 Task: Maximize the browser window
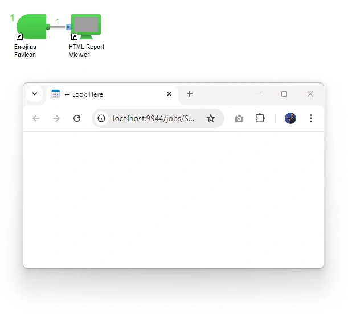coord(284,94)
